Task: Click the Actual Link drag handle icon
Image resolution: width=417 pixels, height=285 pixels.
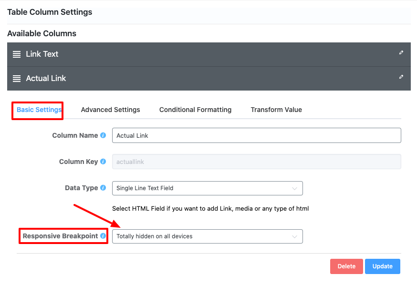Action: tap(17, 79)
